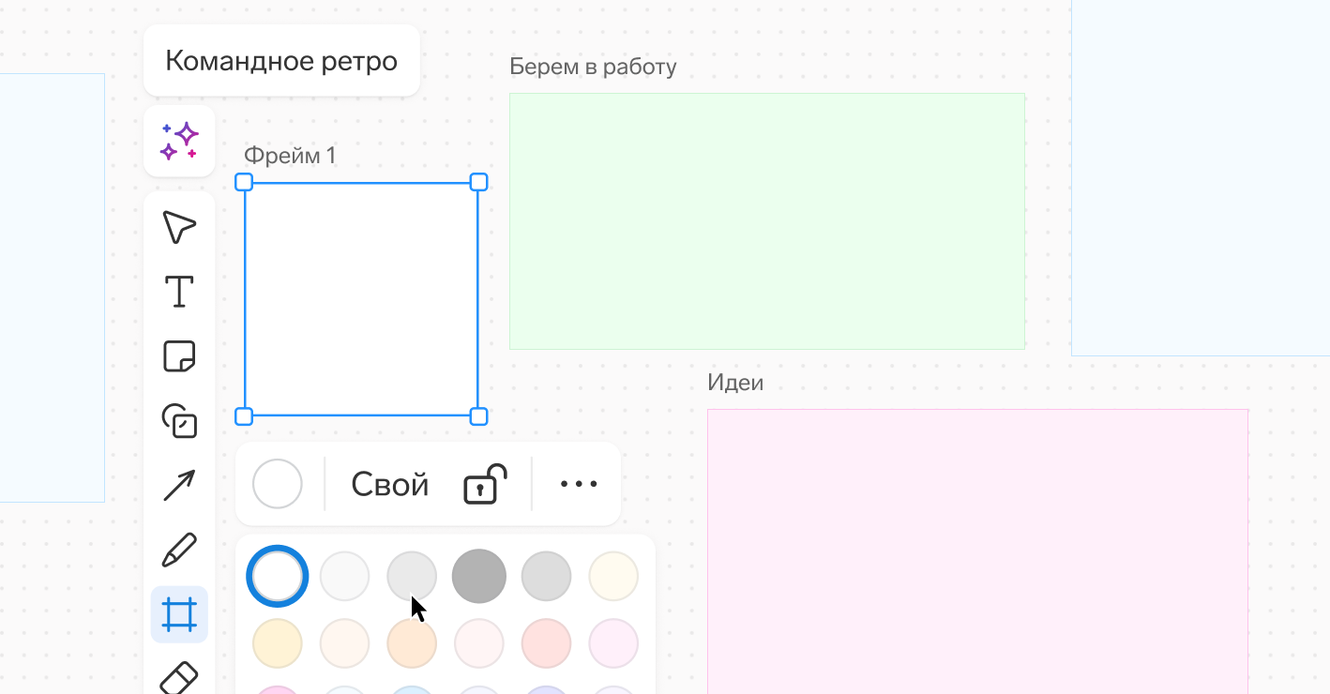Viewport: 1330px width, 694px height.
Task: Activate the frame tool
Action: [179, 614]
